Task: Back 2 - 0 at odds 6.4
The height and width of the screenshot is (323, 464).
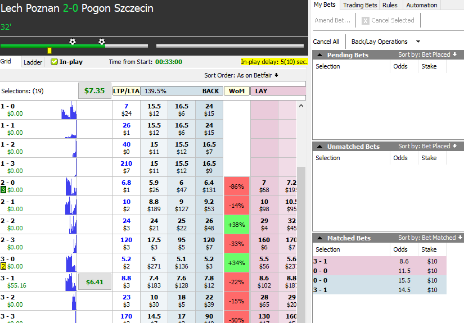Action: [209, 186]
